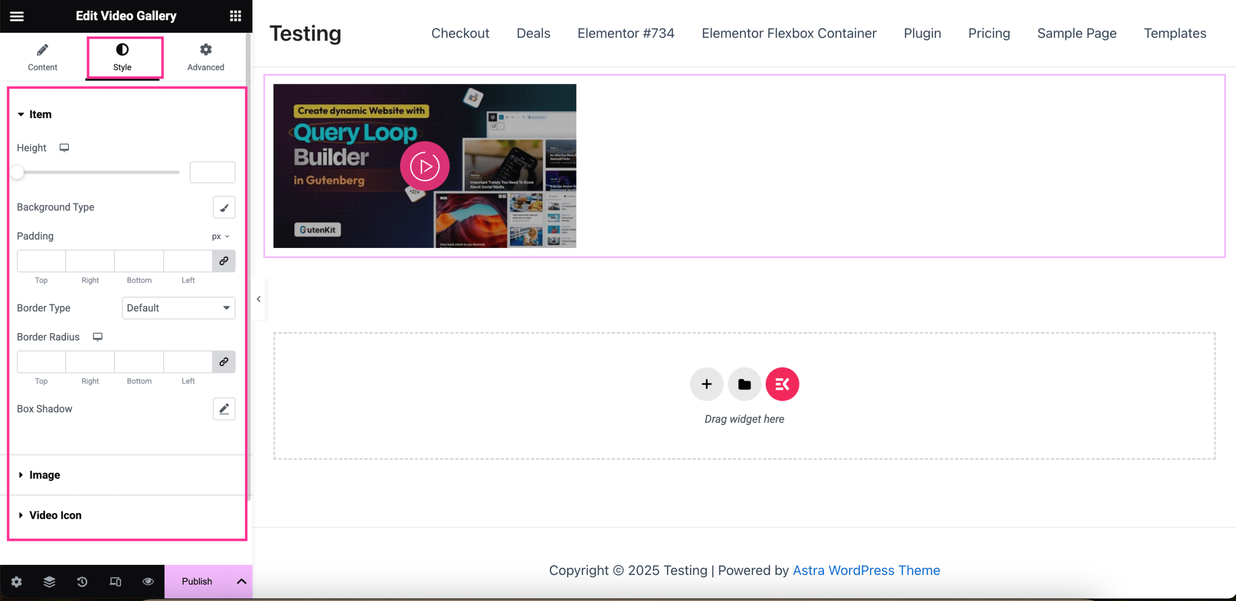Image resolution: width=1236 pixels, height=601 pixels.
Task: Click the Border Radius Left input field
Action: pos(188,362)
